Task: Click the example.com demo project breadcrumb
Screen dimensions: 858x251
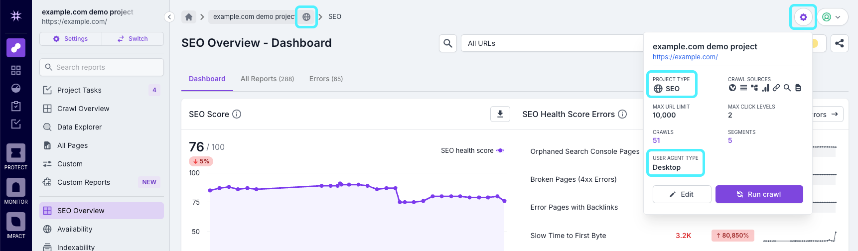Action: (x=254, y=17)
